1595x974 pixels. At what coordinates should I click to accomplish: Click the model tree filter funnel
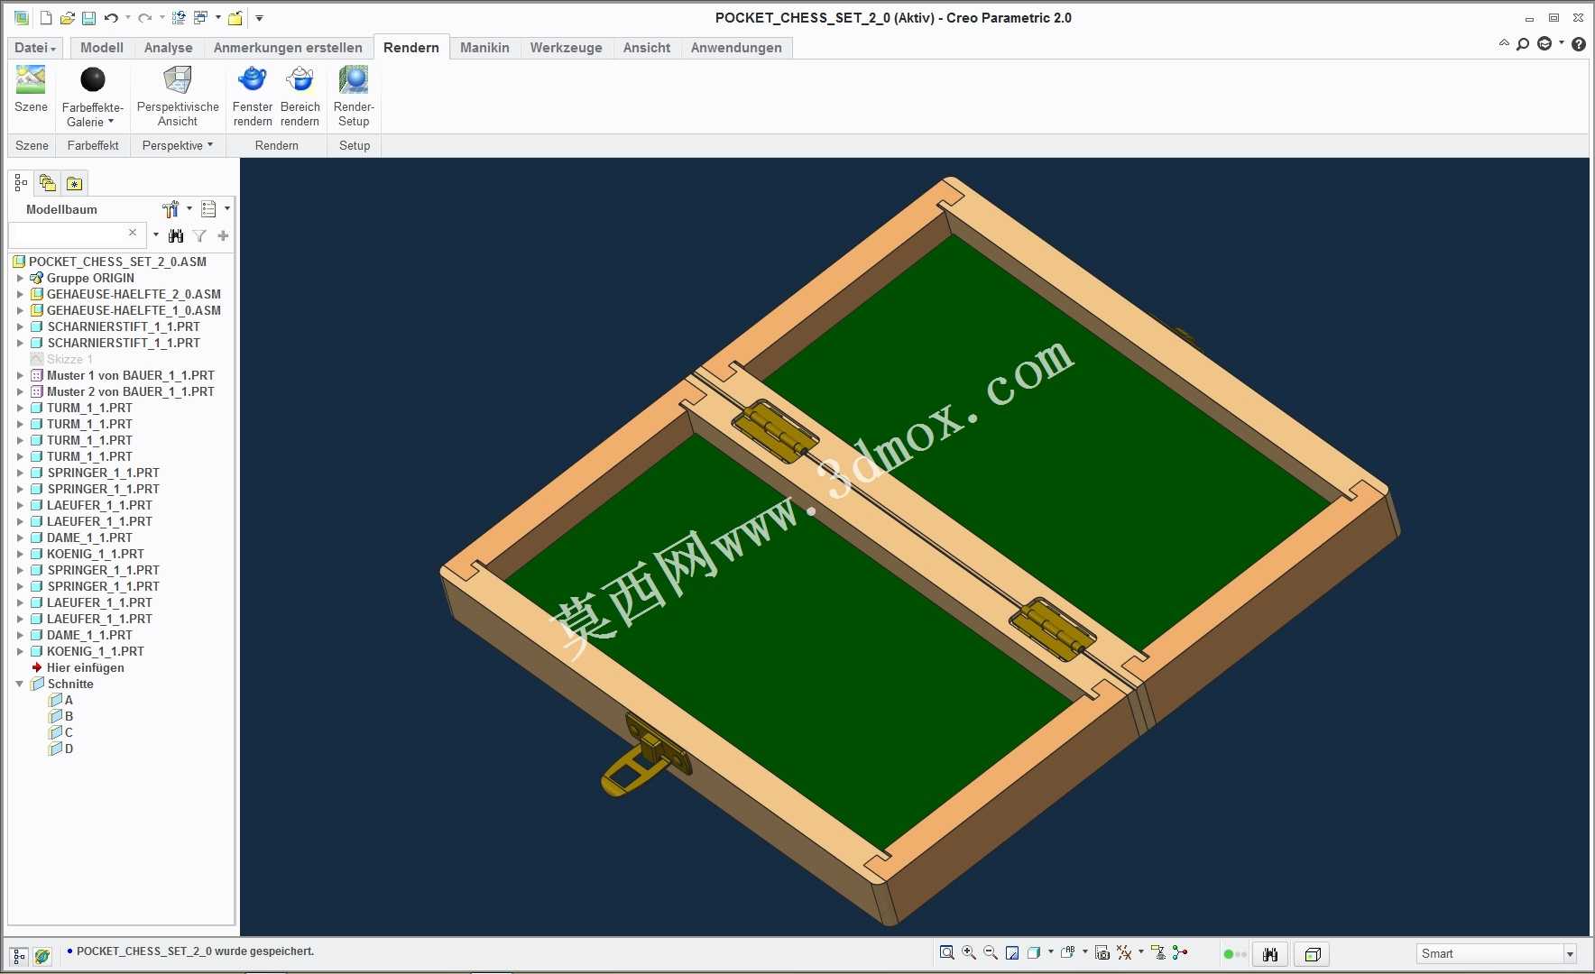(199, 235)
